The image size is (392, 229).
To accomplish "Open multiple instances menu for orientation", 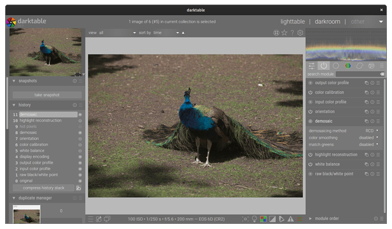I will point(366,111).
